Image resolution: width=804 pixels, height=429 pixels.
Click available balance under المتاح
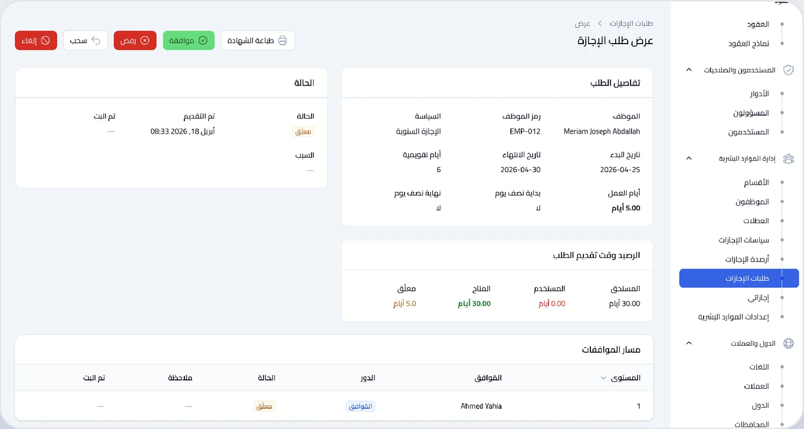(x=474, y=303)
